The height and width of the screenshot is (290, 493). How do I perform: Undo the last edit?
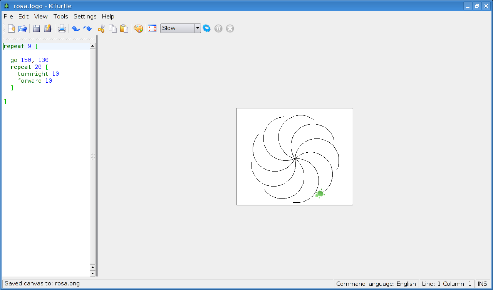pyautogui.click(x=76, y=28)
